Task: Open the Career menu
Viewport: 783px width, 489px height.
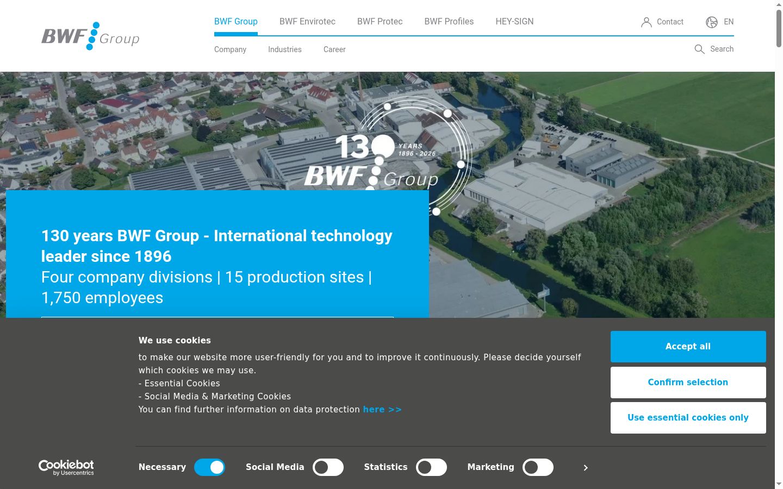Action: tap(334, 49)
